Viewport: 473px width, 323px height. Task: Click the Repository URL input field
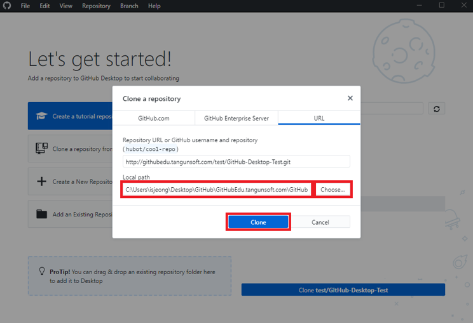[x=236, y=162]
